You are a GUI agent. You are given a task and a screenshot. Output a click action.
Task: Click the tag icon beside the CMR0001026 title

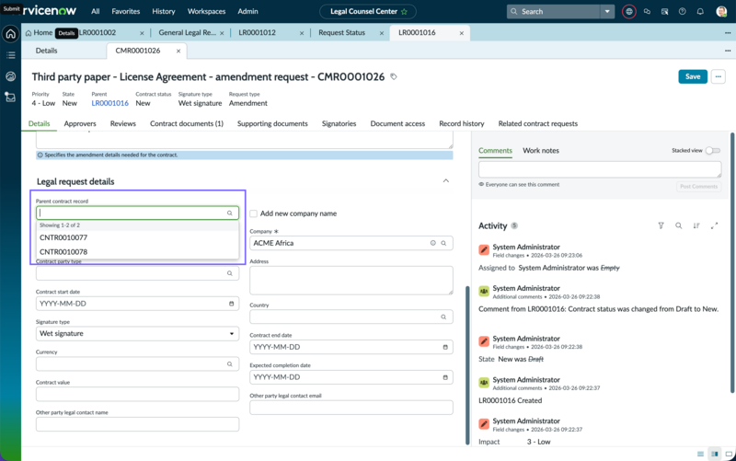(394, 76)
